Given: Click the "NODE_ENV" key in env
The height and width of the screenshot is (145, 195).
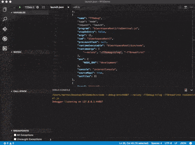Looking at the screenshot, I should point(90,63).
